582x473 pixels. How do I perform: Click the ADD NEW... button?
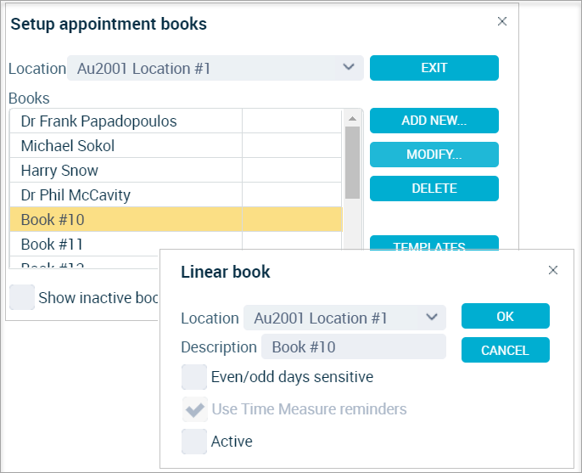pyautogui.click(x=434, y=121)
